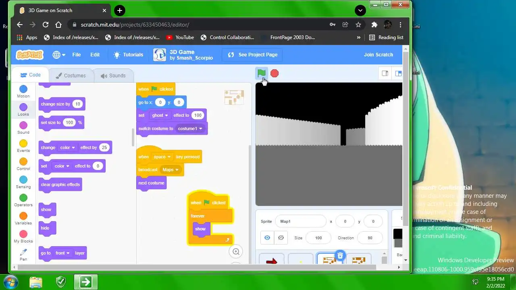516x290 pixels.
Task: Select the Sensing block category
Action: (x=23, y=182)
